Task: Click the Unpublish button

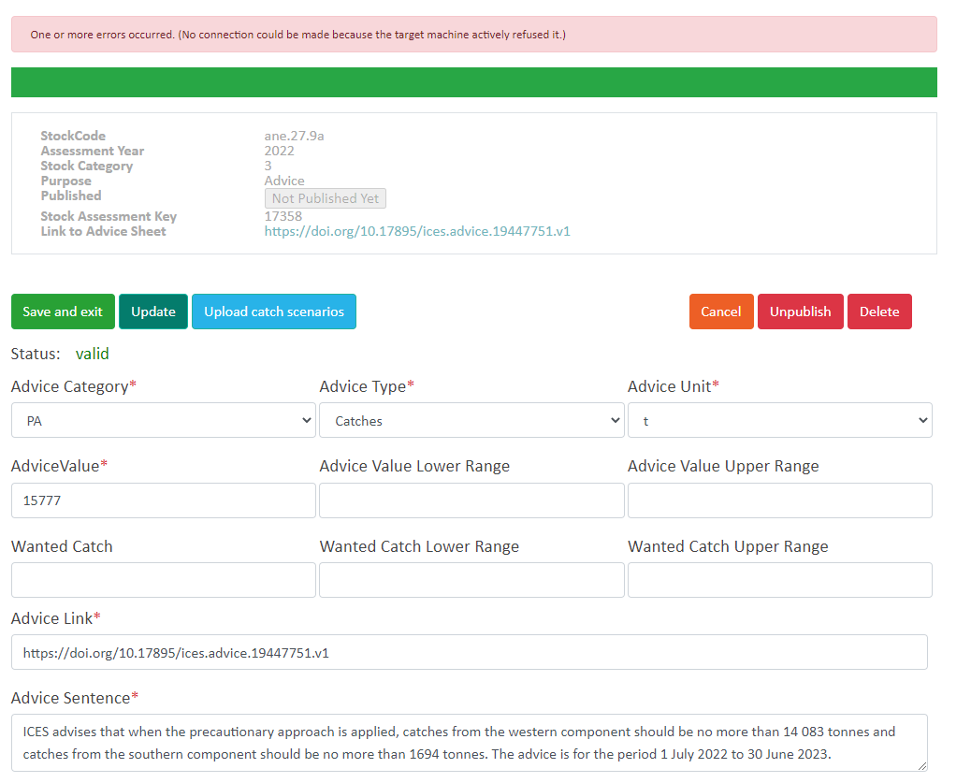Action: (x=800, y=311)
